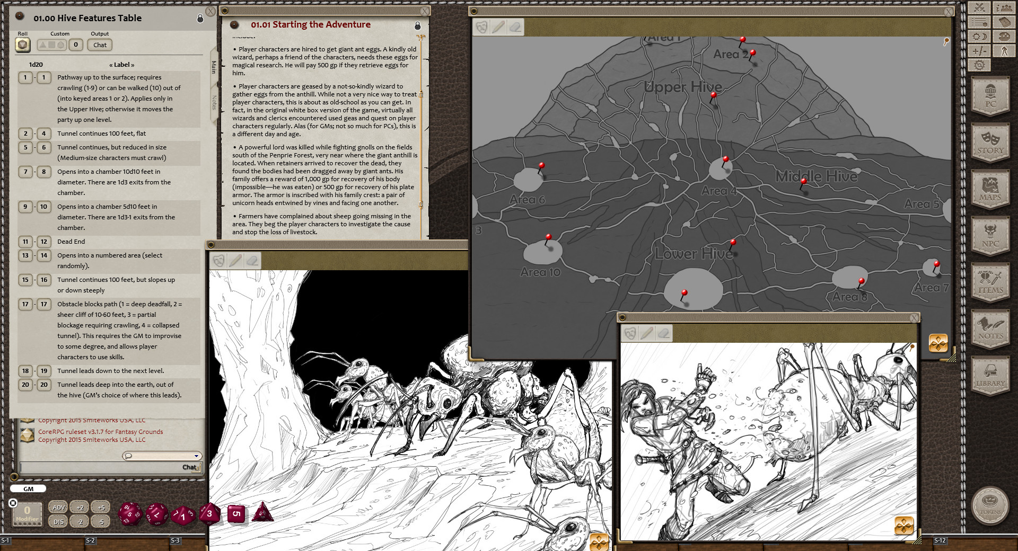Toggle the padlock on Starting the Adventure window

(x=417, y=24)
